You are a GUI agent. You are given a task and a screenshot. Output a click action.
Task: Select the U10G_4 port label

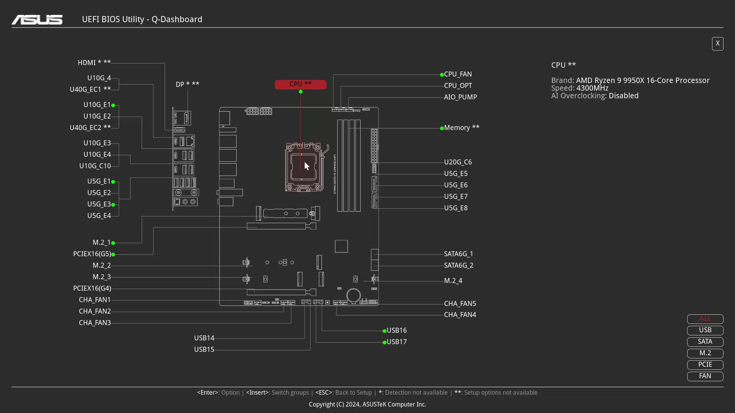pos(99,78)
